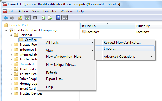Viewport: 162px width, 101px height.
Task: Expand the Untrusted Certificates folder node
Action: pos(11,64)
